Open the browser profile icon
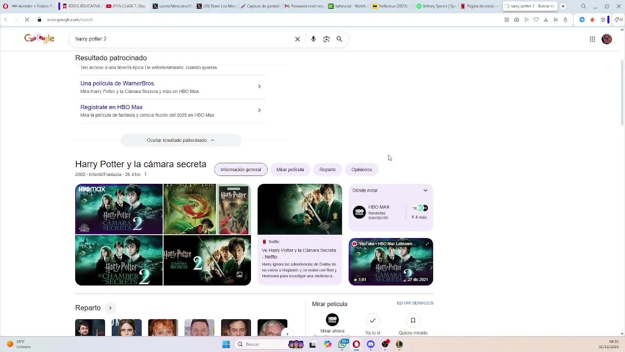This screenshot has height=352, width=625. tap(565, 20)
